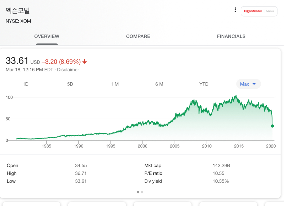Go to the first stats page dot
Screen dimensions: 290x206
tap(138, 192)
